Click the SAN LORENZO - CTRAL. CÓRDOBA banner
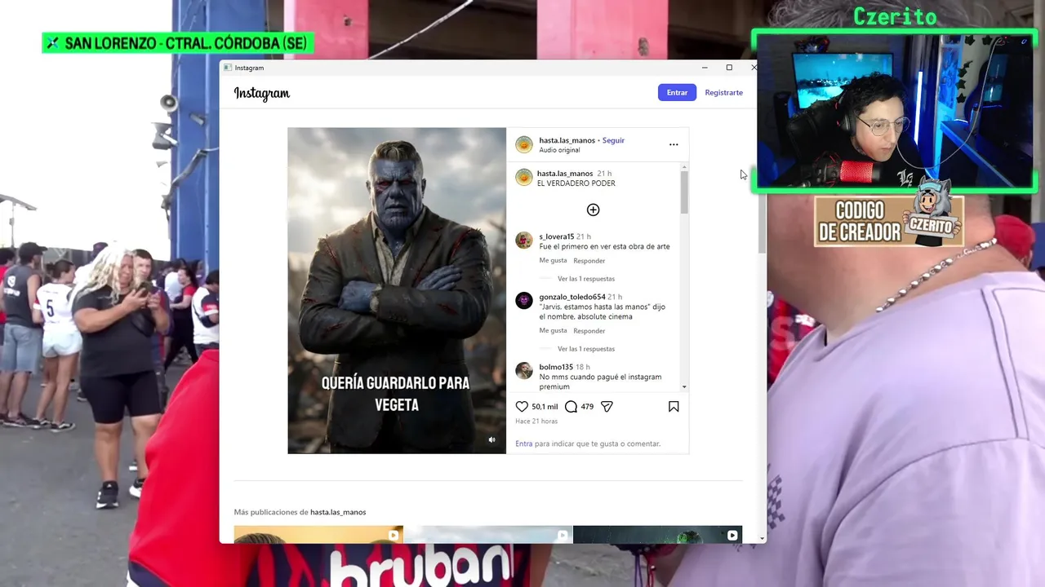Viewport: 1045px width, 587px height. 178,43
